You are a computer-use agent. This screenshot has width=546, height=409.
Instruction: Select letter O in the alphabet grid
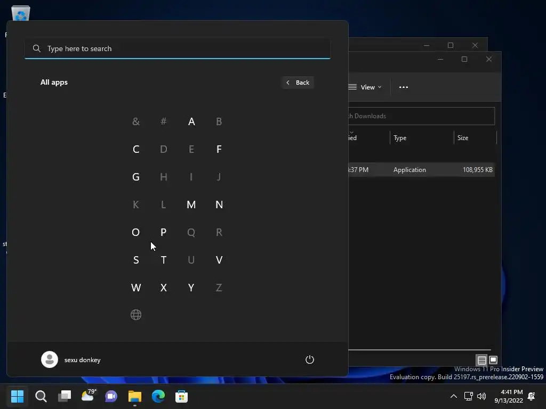(136, 232)
